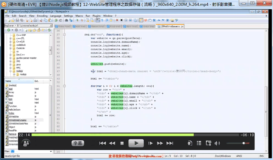Click the green back arrow in Explorer panel
This screenshot has height=160, width=273.
pos(8,30)
